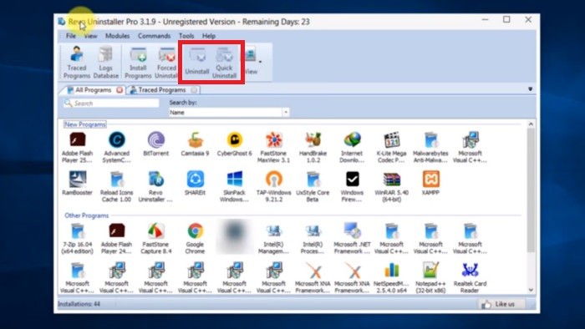Open the Tools menu
Viewport: 585px width, 329px height.
point(186,36)
